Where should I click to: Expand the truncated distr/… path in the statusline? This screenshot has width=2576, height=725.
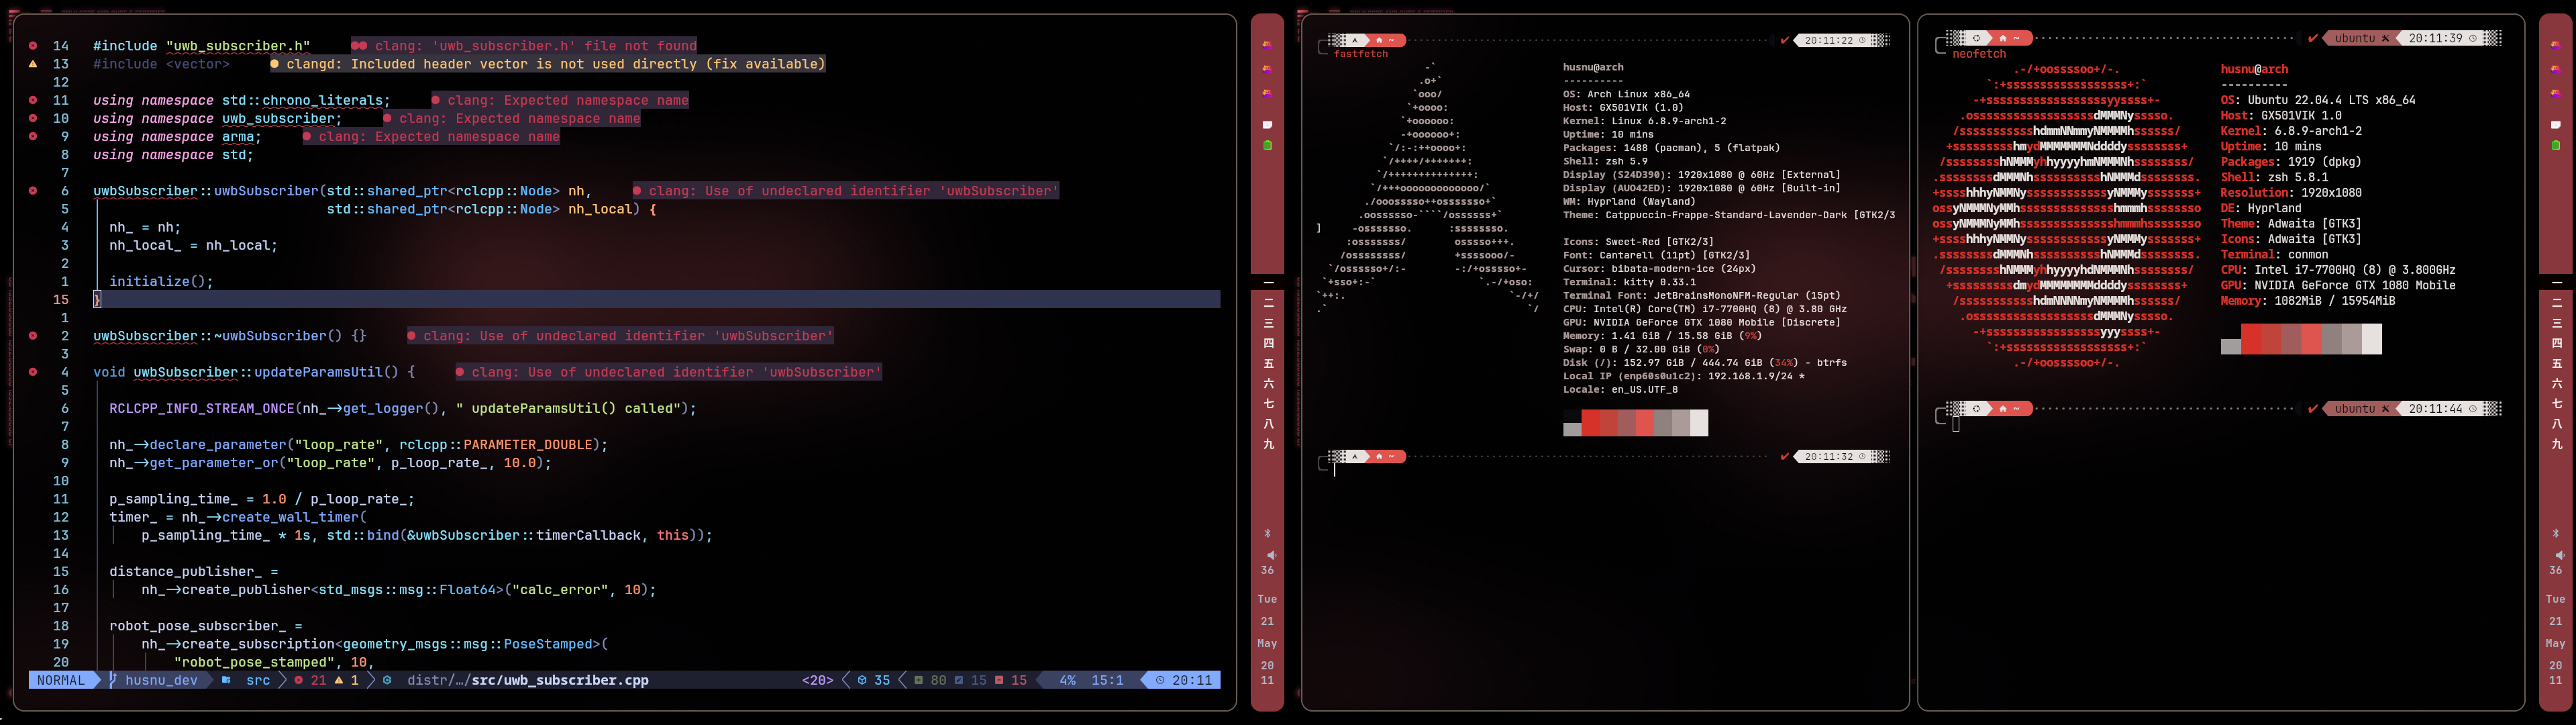point(430,680)
